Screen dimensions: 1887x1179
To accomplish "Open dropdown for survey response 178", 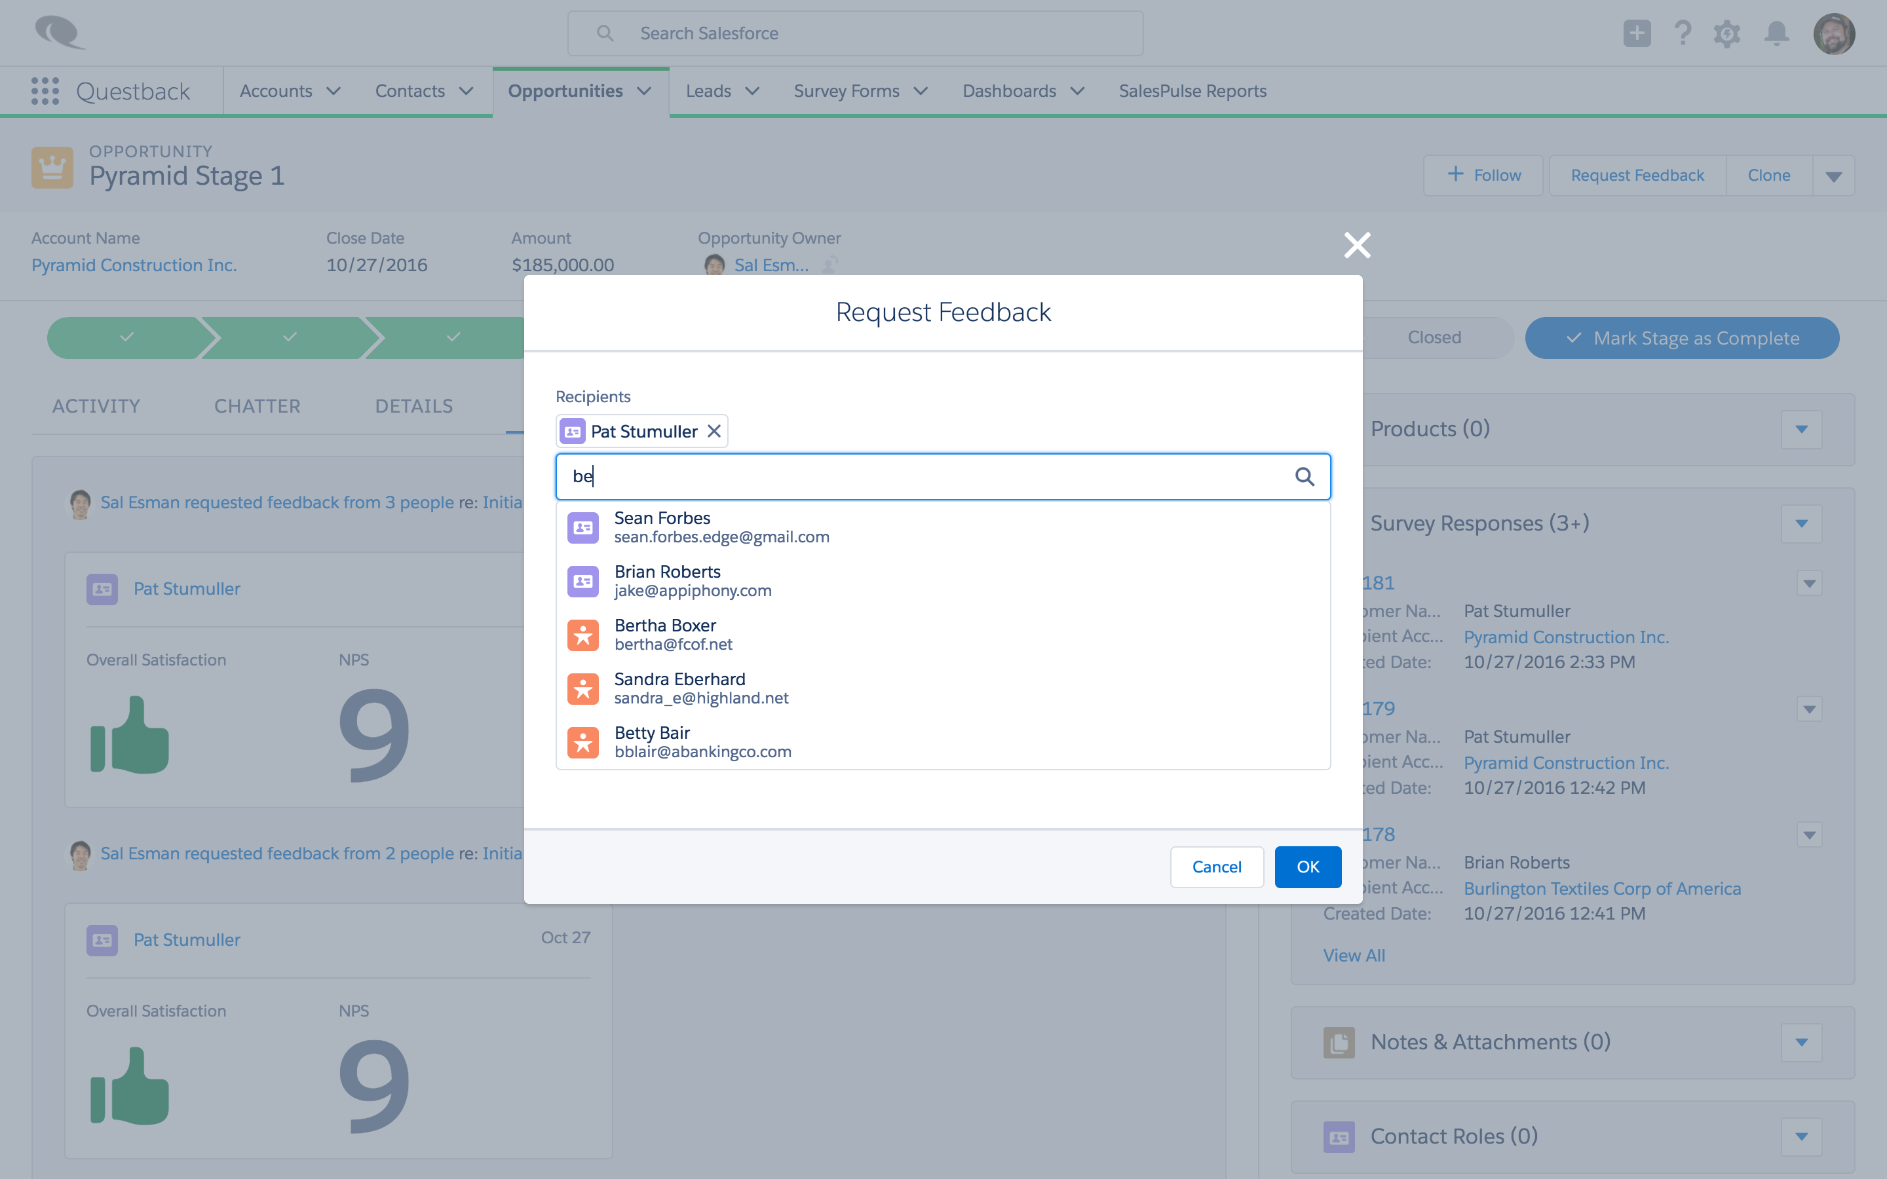I will (x=1809, y=835).
